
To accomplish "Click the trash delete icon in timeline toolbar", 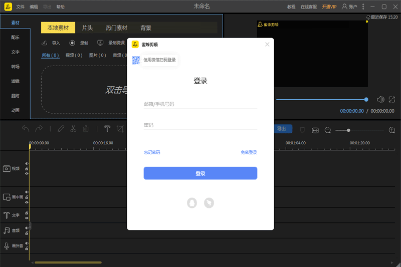I will [86, 129].
